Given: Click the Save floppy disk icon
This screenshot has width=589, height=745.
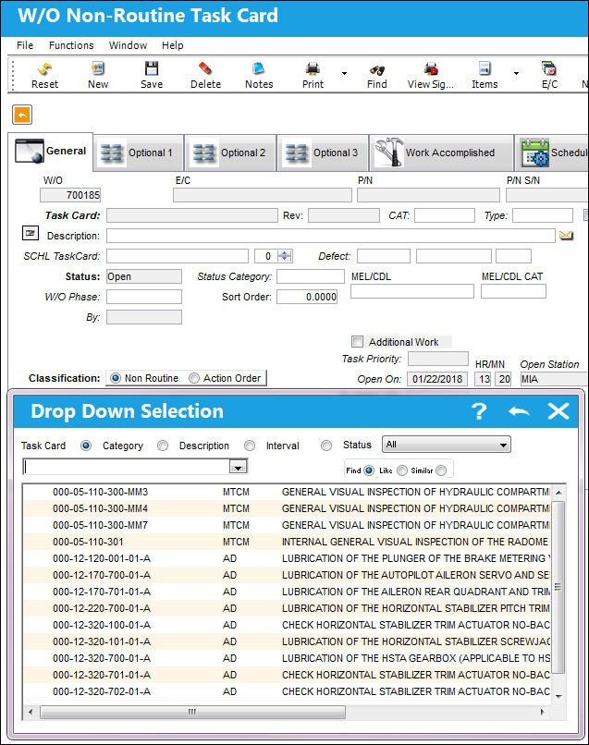Looking at the screenshot, I should (x=152, y=69).
